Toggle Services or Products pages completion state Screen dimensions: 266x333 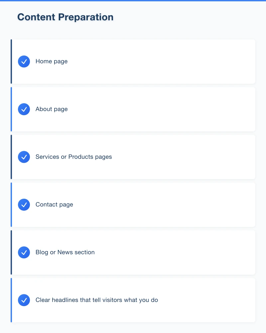click(24, 157)
